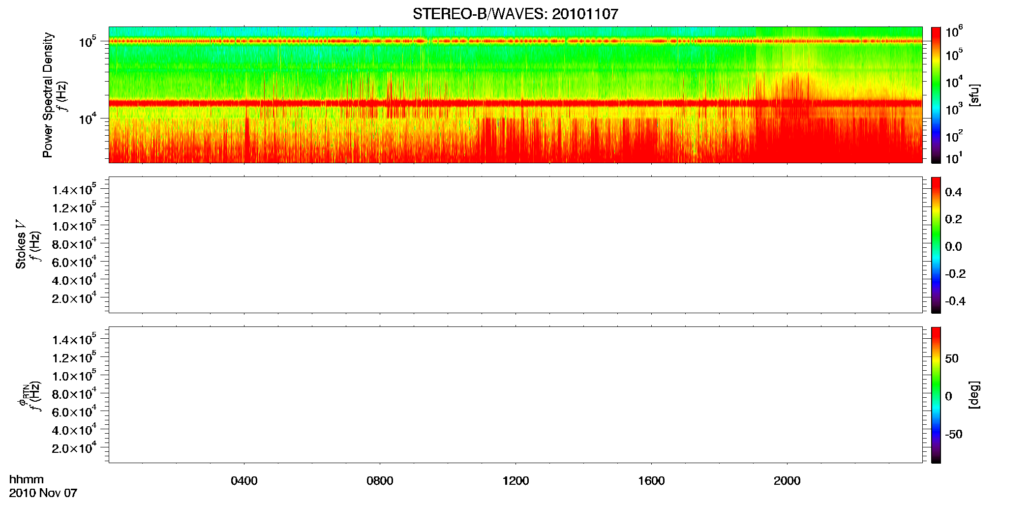Viewport: 1031px width, 531px height.
Task: Click the red horizontal band near 16 kHz
Action: [515, 103]
